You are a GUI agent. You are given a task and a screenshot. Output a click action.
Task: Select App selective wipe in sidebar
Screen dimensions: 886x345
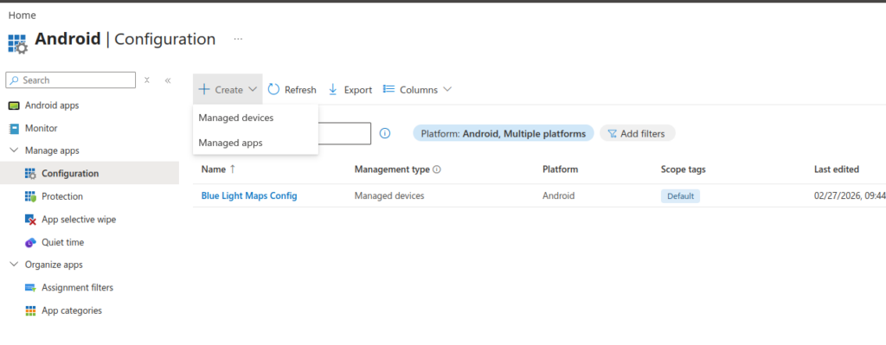(x=79, y=220)
